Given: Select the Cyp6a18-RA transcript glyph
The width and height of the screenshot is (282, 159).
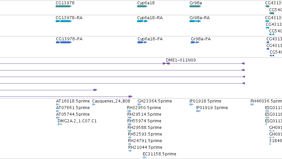Looking at the screenshot, I should tap(142, 21).
